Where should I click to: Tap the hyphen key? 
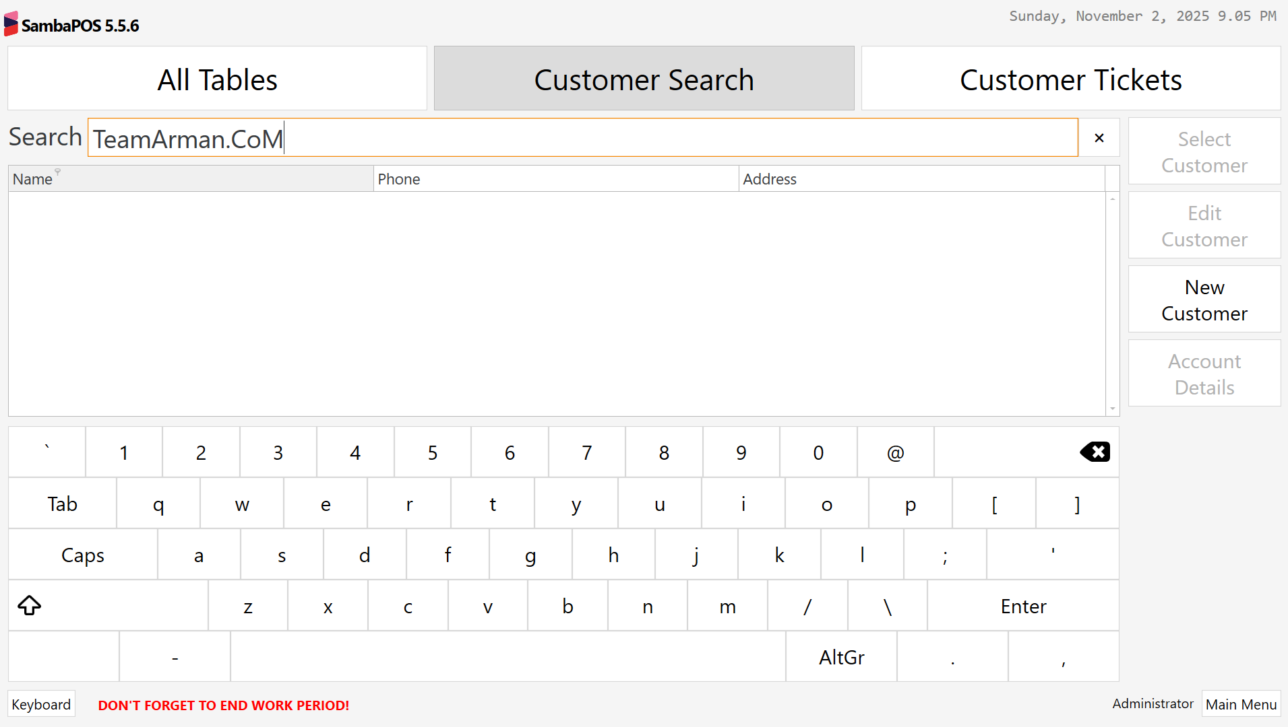point(175,657)
